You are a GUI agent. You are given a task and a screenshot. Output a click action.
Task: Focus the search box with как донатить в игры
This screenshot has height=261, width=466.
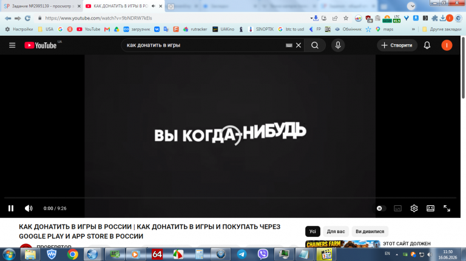point(205,45)
